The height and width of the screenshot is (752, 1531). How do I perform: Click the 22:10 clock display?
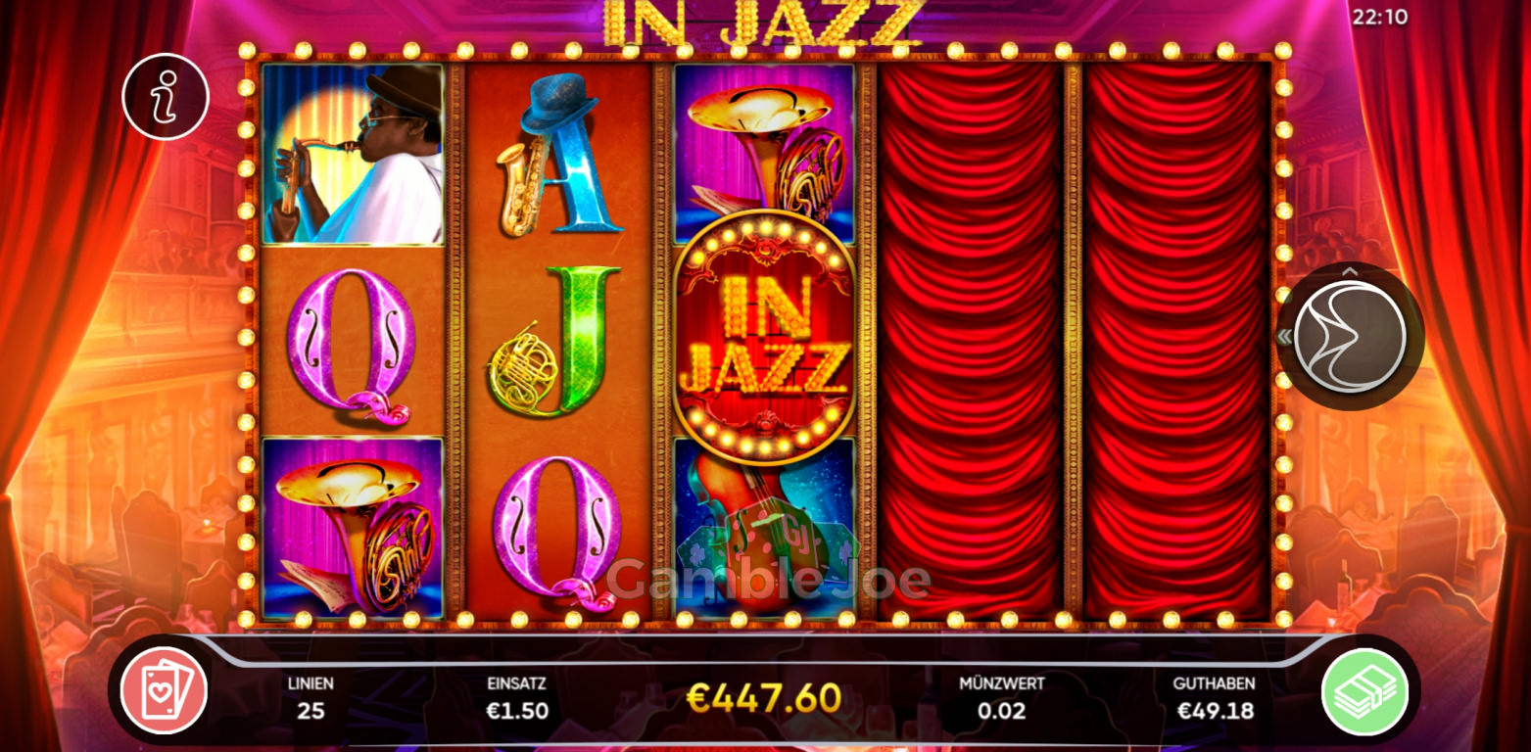1379,17
